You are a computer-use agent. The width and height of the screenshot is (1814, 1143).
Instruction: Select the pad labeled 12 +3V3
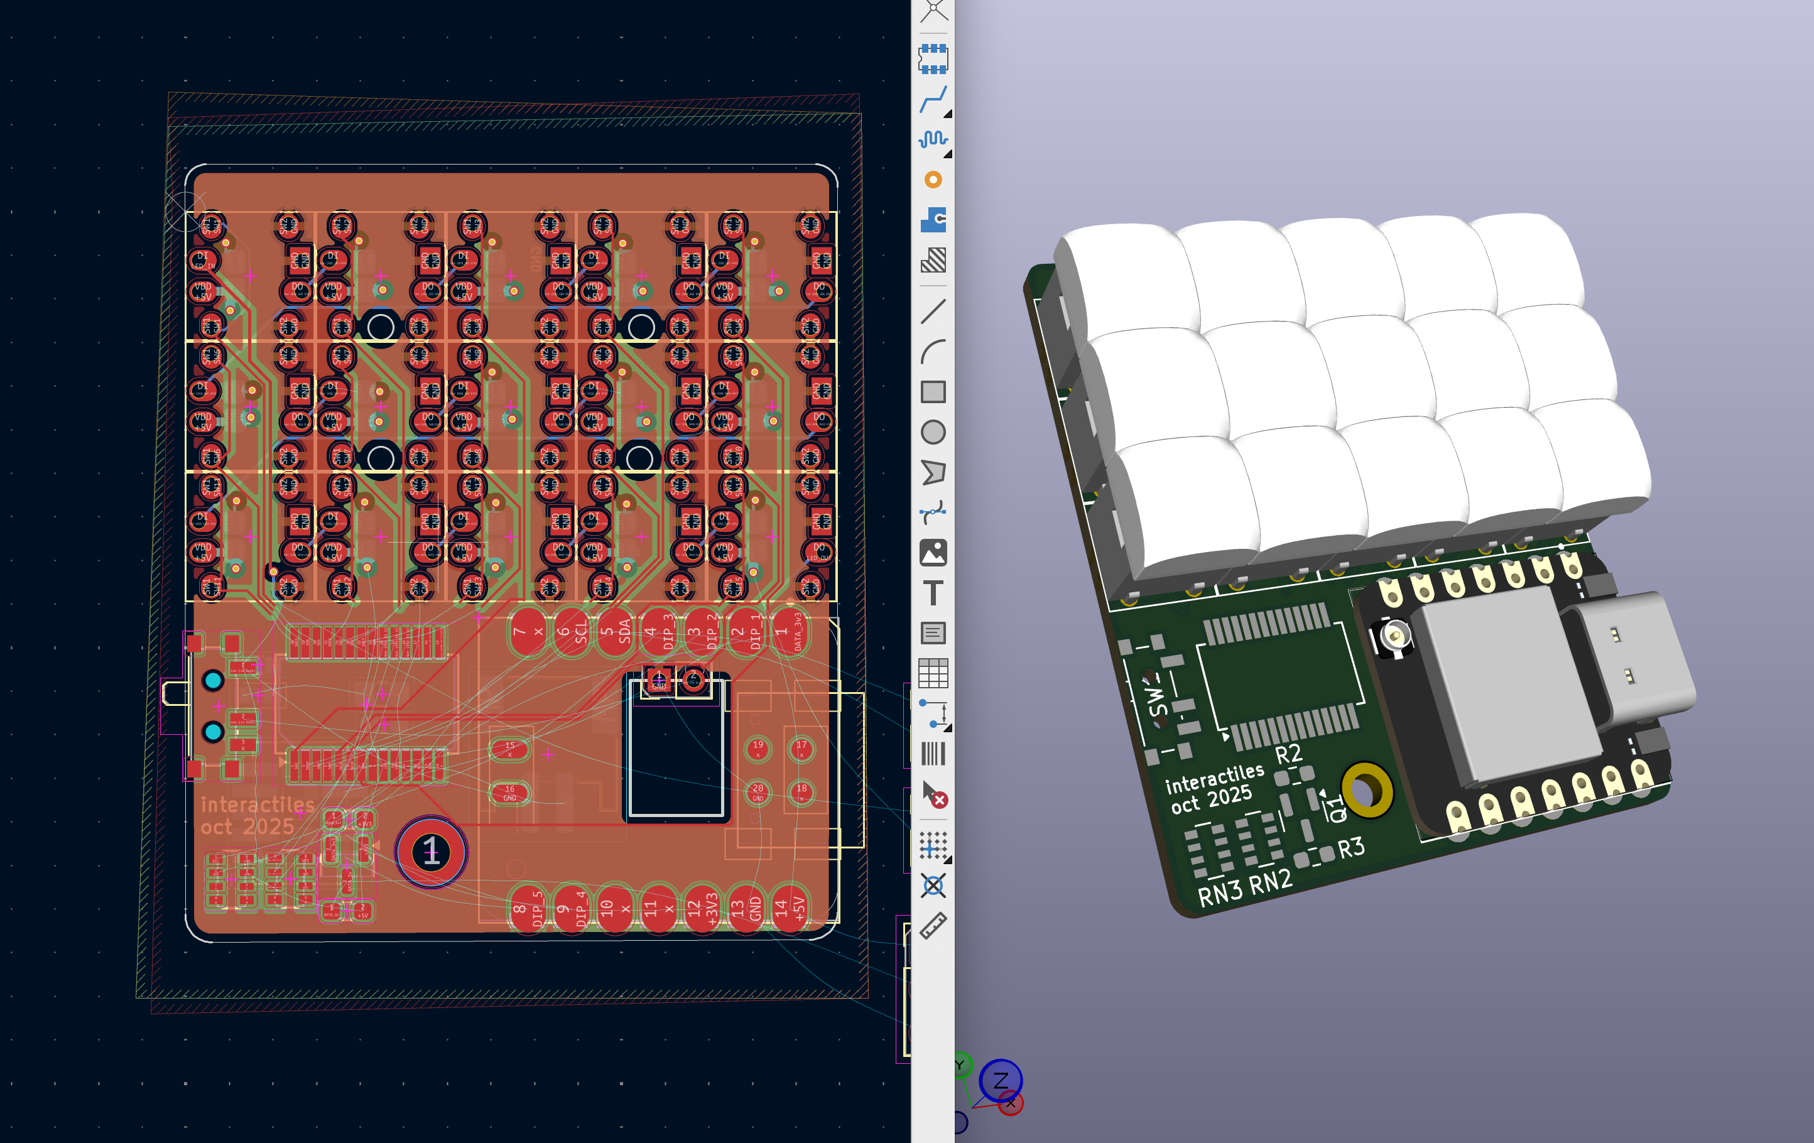[702, 909]
